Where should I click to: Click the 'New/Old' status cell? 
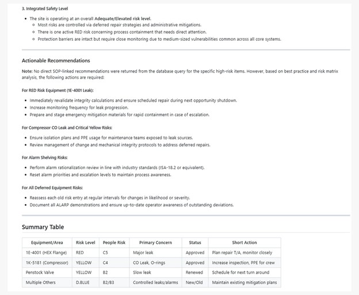coord(194,282)
